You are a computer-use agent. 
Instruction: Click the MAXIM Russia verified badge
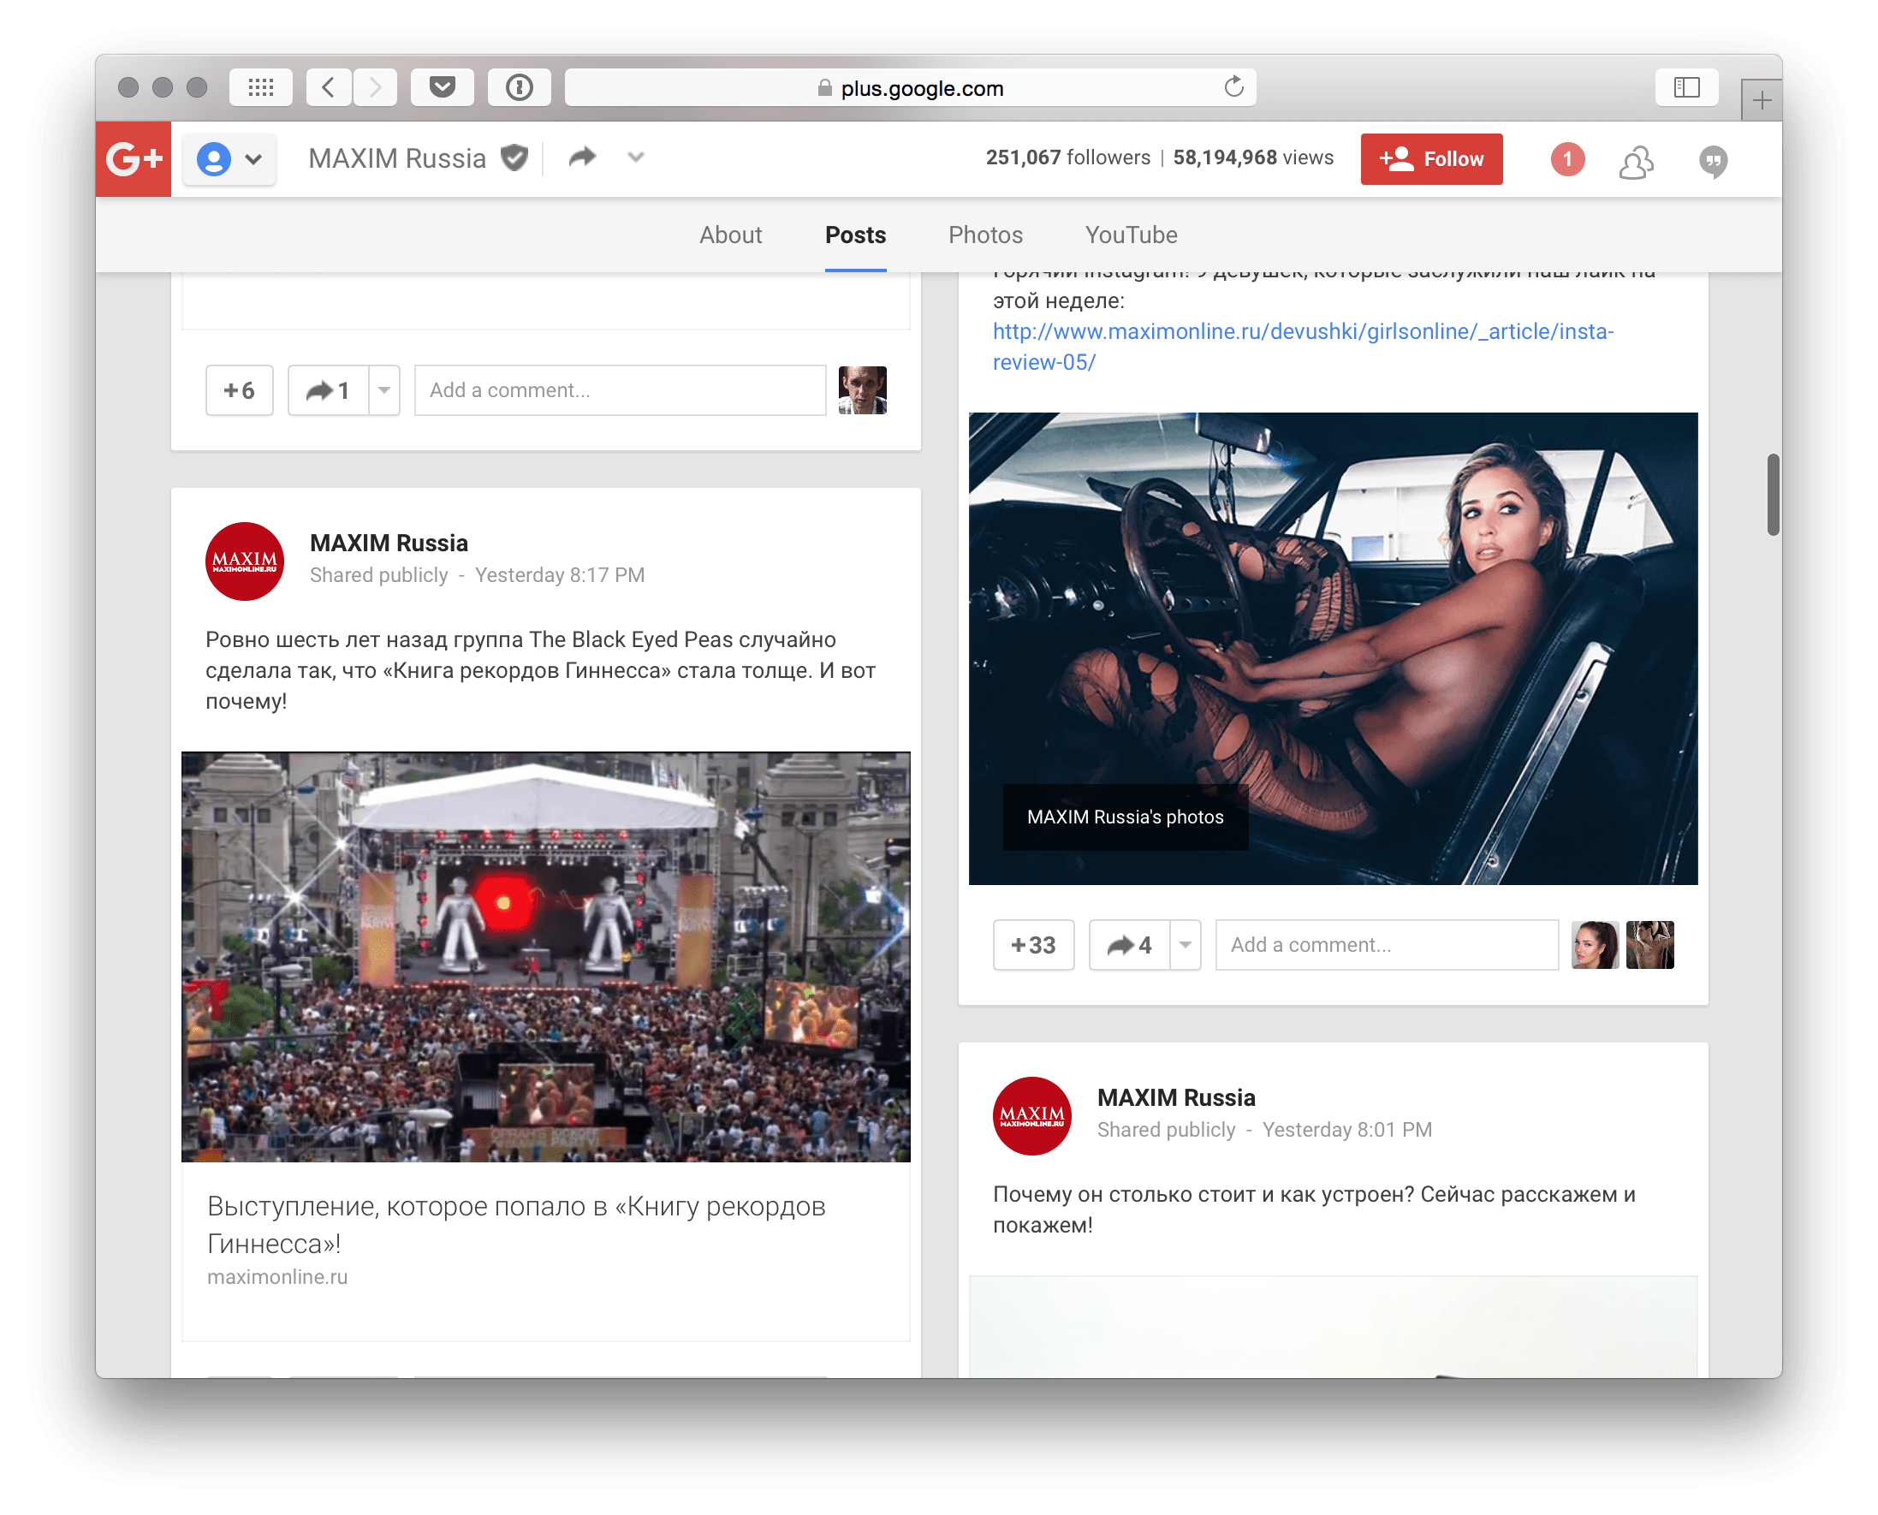tap(515, 158)
